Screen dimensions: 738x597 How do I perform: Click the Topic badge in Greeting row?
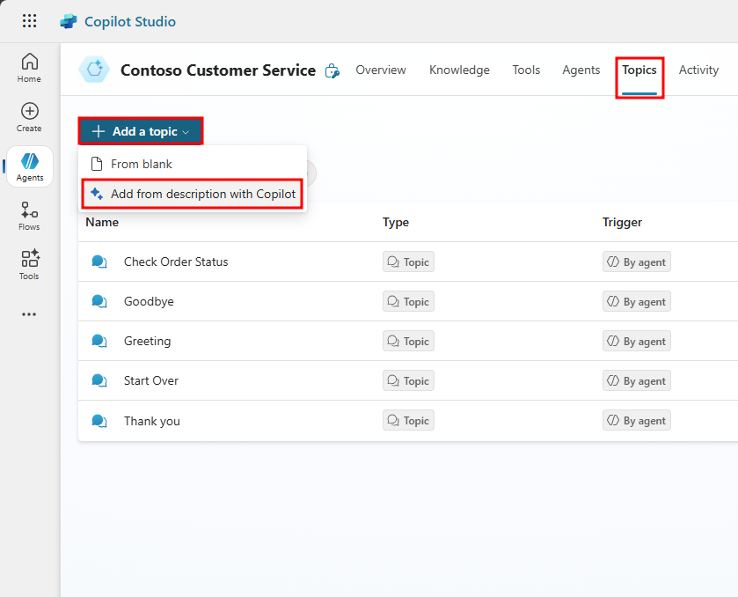pyautogui.click(x=408, y=341)
